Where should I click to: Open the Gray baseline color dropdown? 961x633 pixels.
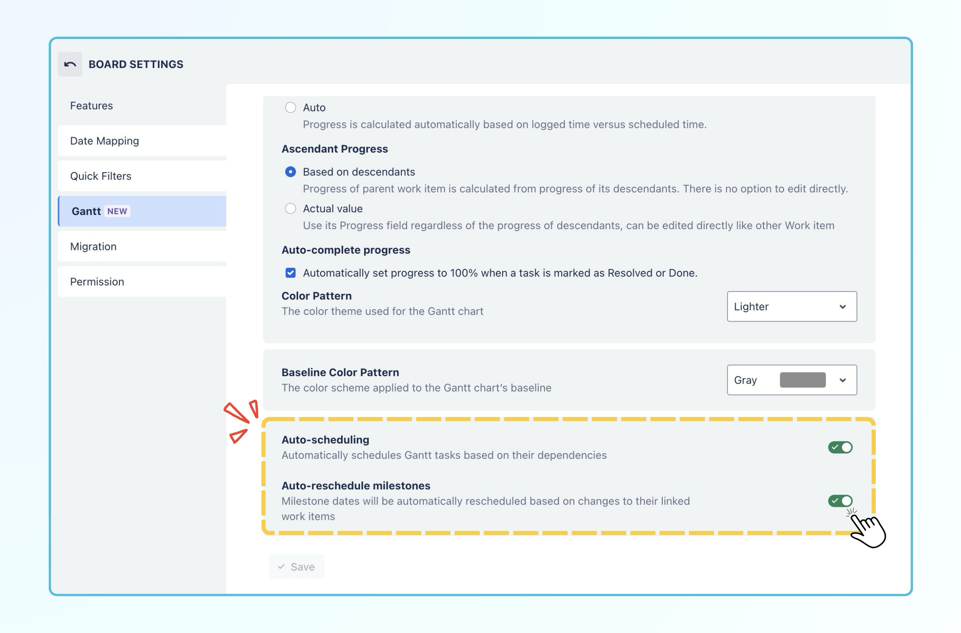pos(792,380)
